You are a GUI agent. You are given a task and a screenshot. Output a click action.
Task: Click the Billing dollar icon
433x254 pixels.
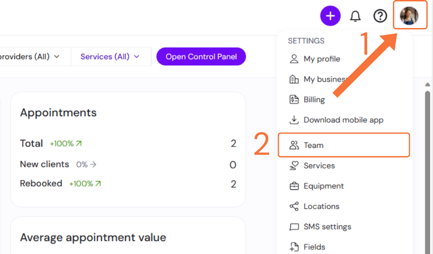(x=294, y=99)
